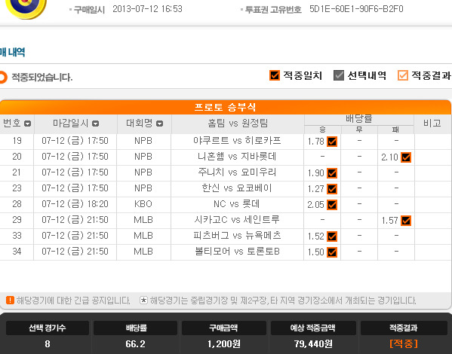Click the star neutral venue notice icon
The width and height of the screenshot is (452, 354).
point(143,301)
